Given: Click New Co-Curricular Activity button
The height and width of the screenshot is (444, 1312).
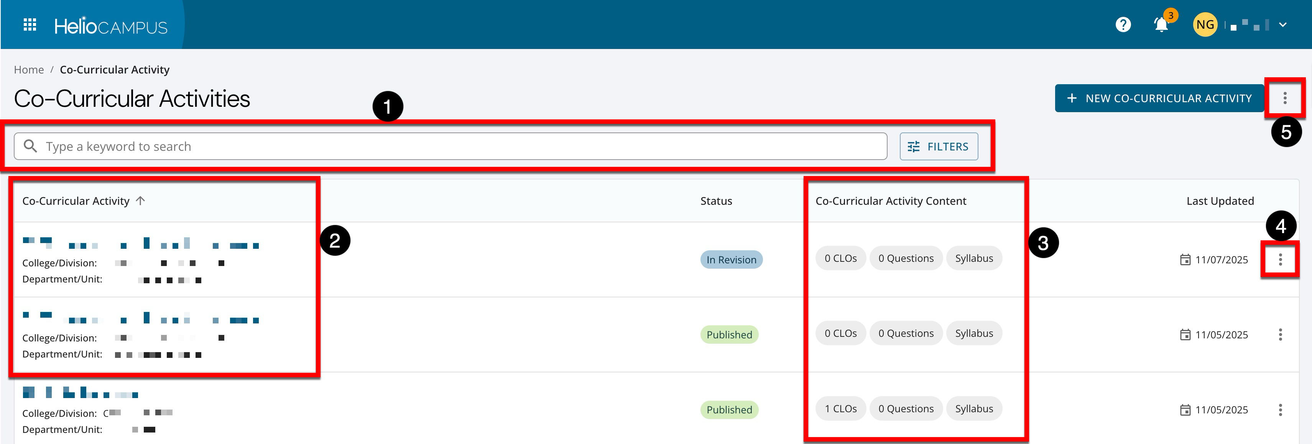Looking at the screenshot, I should pos(1159,98).
